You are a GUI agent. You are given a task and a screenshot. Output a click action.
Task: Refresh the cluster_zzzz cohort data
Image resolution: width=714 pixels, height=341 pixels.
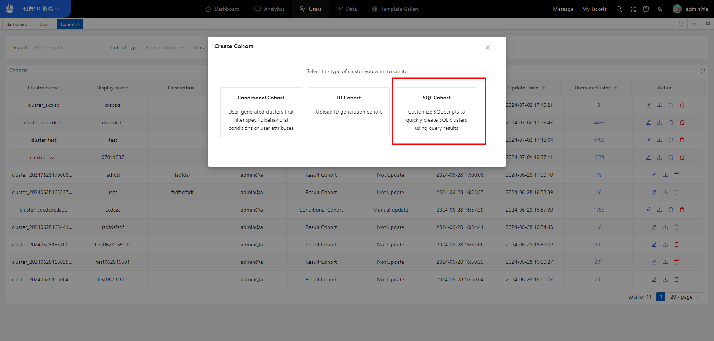click(x=670, y=157)
